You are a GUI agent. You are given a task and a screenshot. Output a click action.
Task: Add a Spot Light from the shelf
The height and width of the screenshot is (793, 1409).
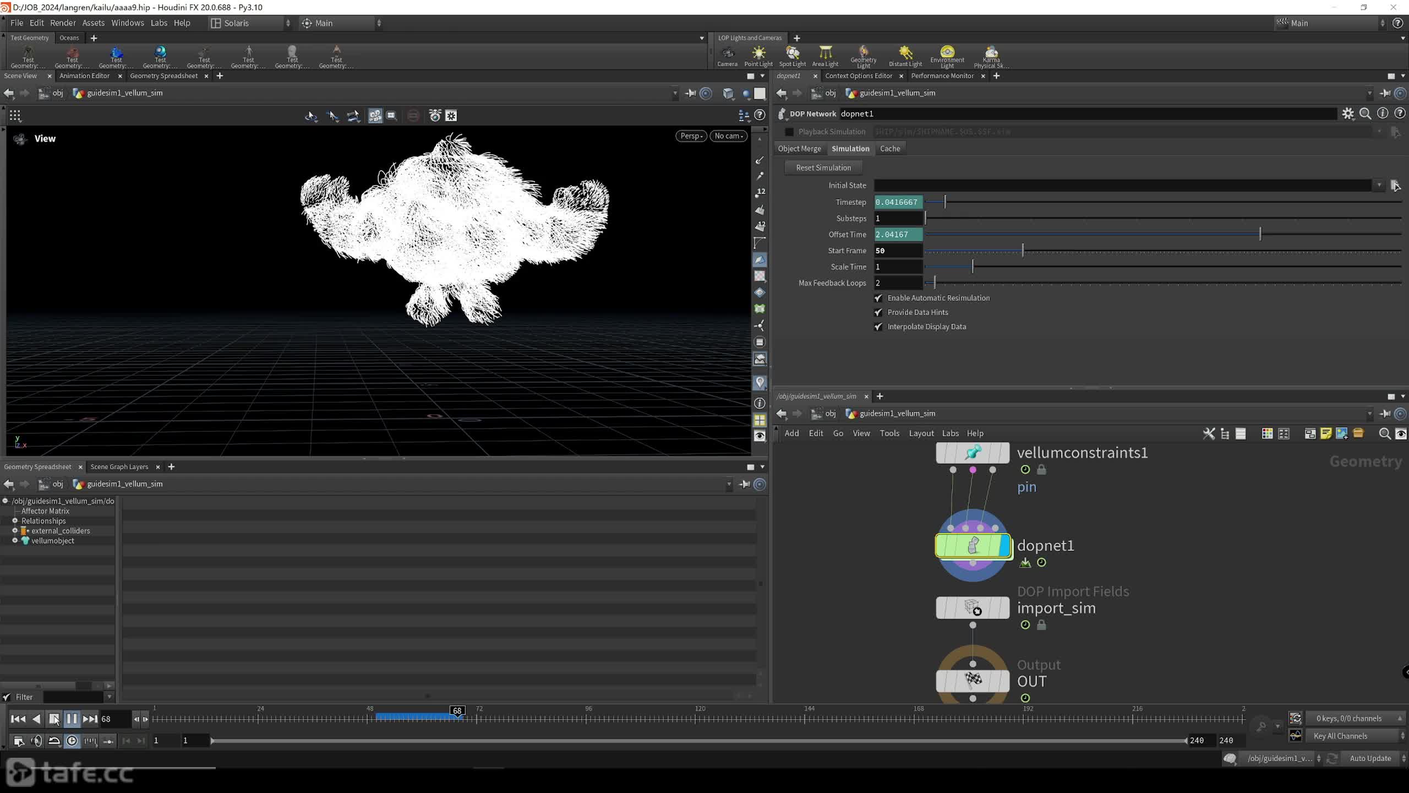tap(792, 57)
